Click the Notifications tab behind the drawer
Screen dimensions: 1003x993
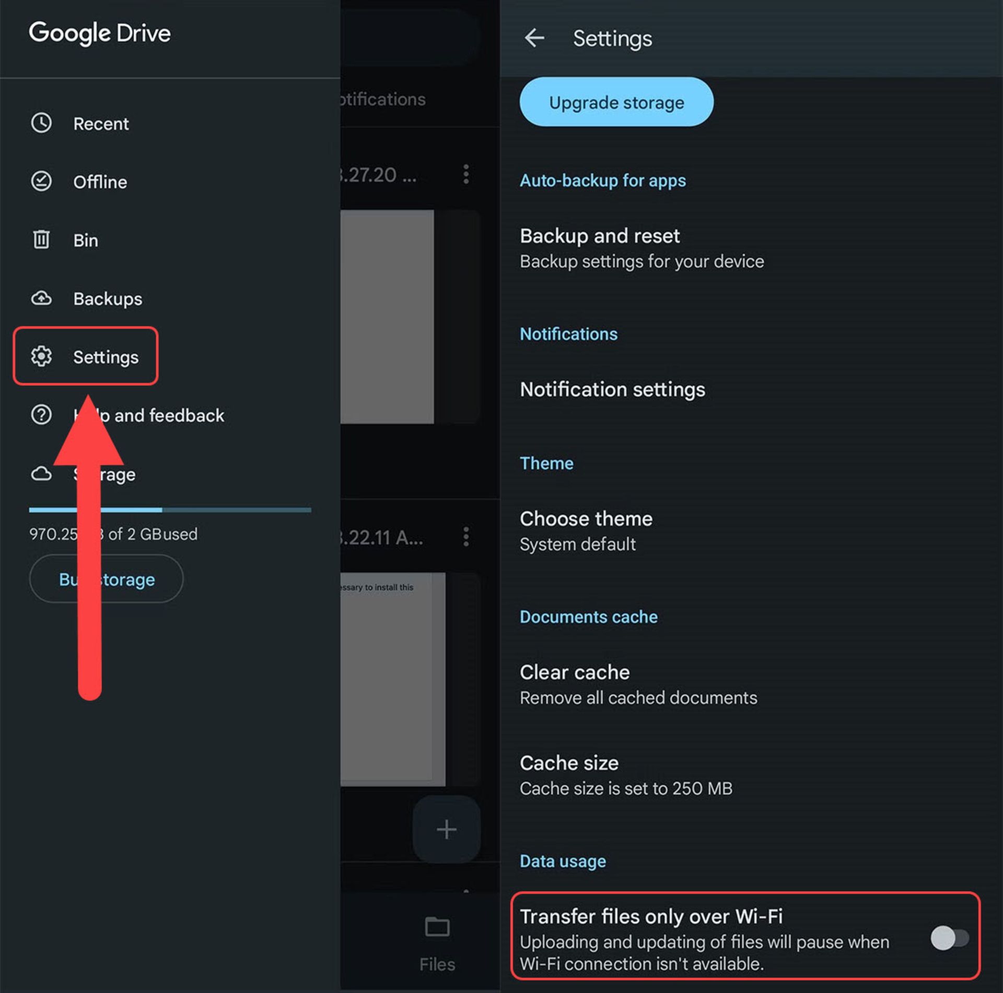tap(383, 99)
